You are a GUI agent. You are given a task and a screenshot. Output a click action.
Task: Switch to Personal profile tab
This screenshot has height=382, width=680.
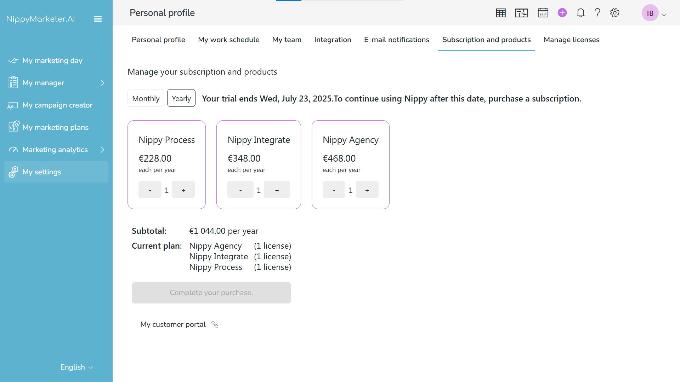pos(158,40)
